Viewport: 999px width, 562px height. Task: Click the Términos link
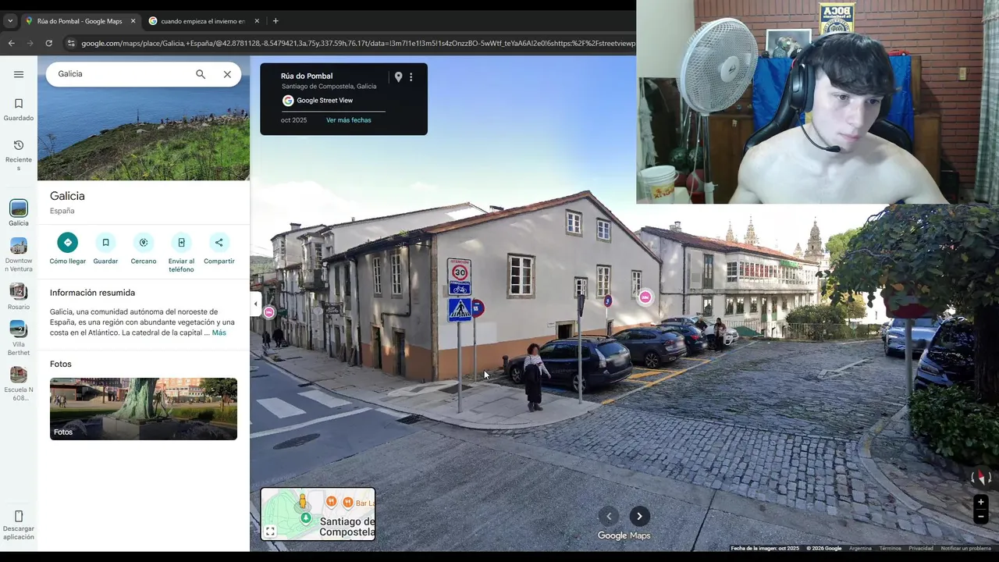click(890, 548)
